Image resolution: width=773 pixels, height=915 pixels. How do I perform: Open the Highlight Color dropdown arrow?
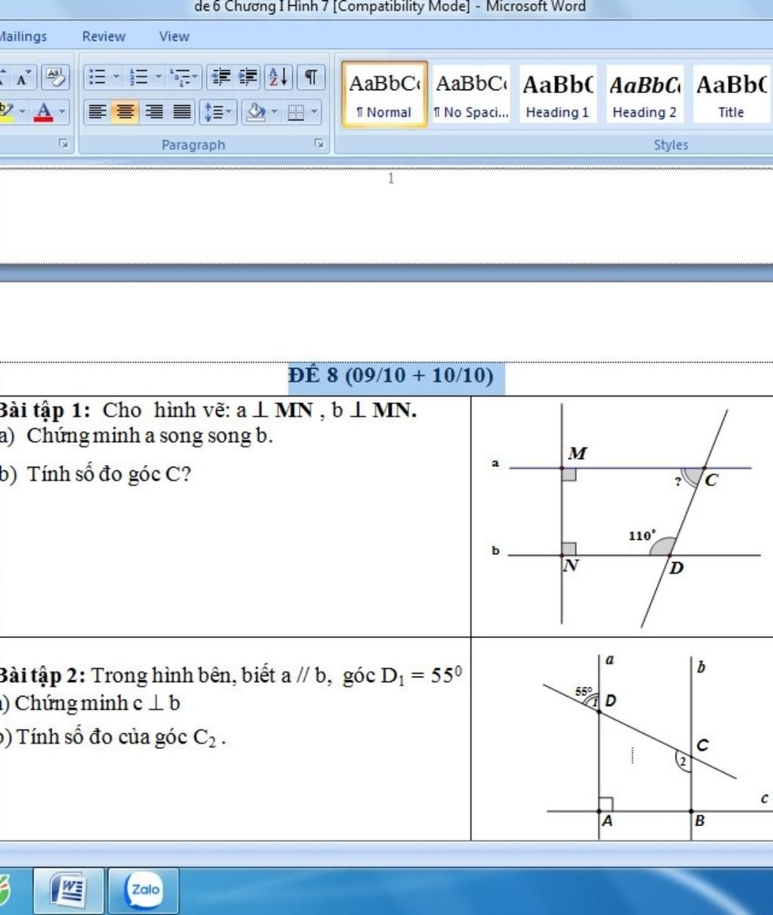click(x=22, y=112)
